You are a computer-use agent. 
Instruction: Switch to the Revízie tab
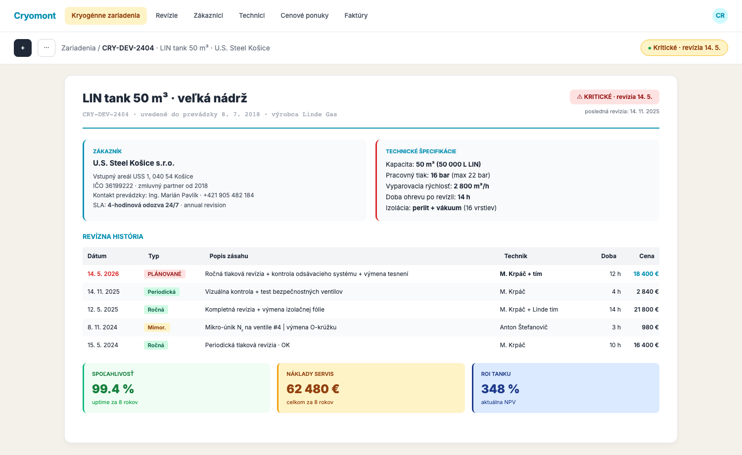pos(167,16)
